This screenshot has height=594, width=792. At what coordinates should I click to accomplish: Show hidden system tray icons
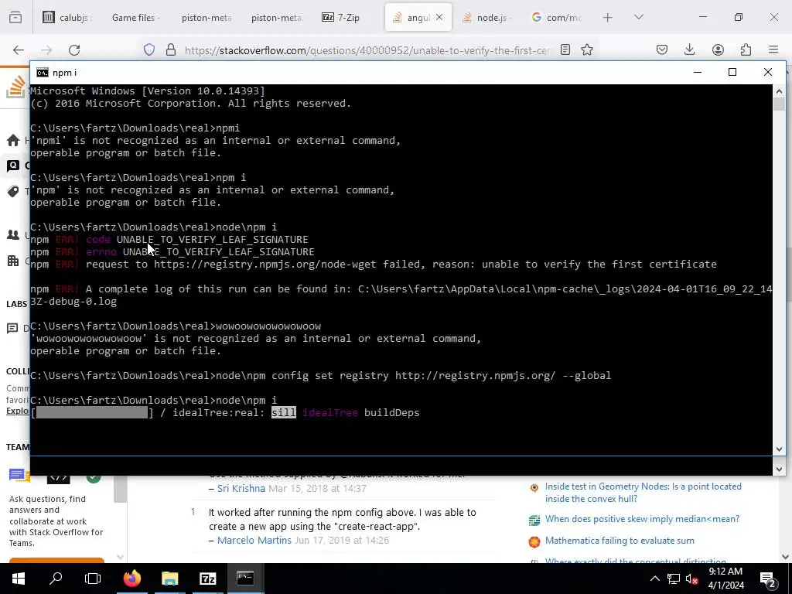(x=654, y=579)
